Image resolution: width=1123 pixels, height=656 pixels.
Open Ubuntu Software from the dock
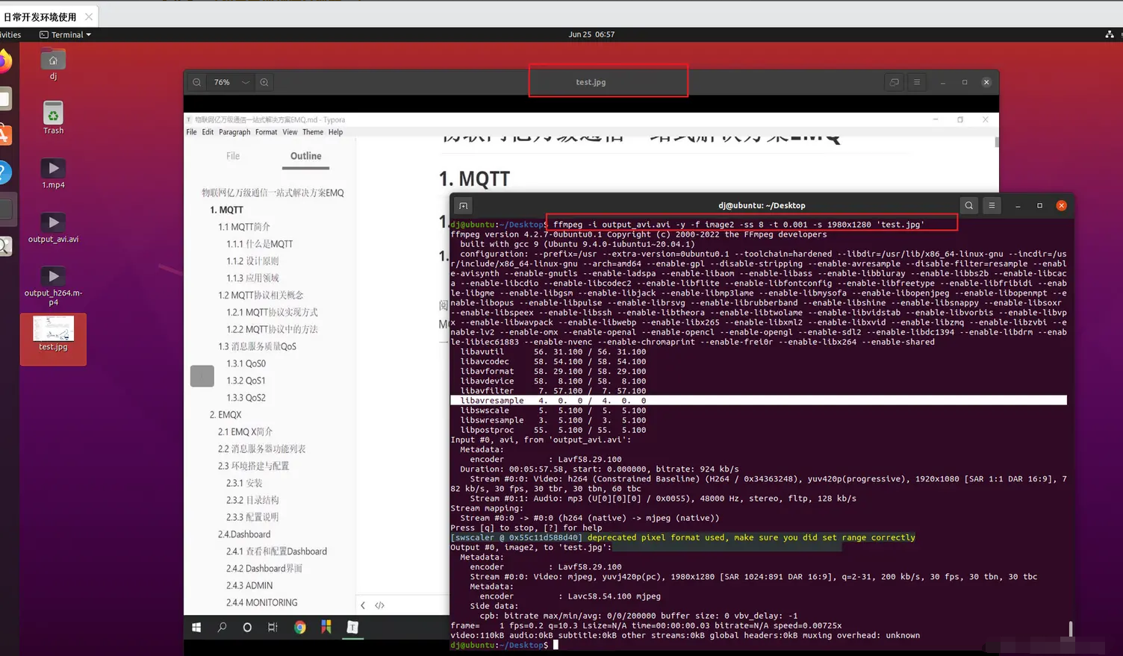coord(4,135)
